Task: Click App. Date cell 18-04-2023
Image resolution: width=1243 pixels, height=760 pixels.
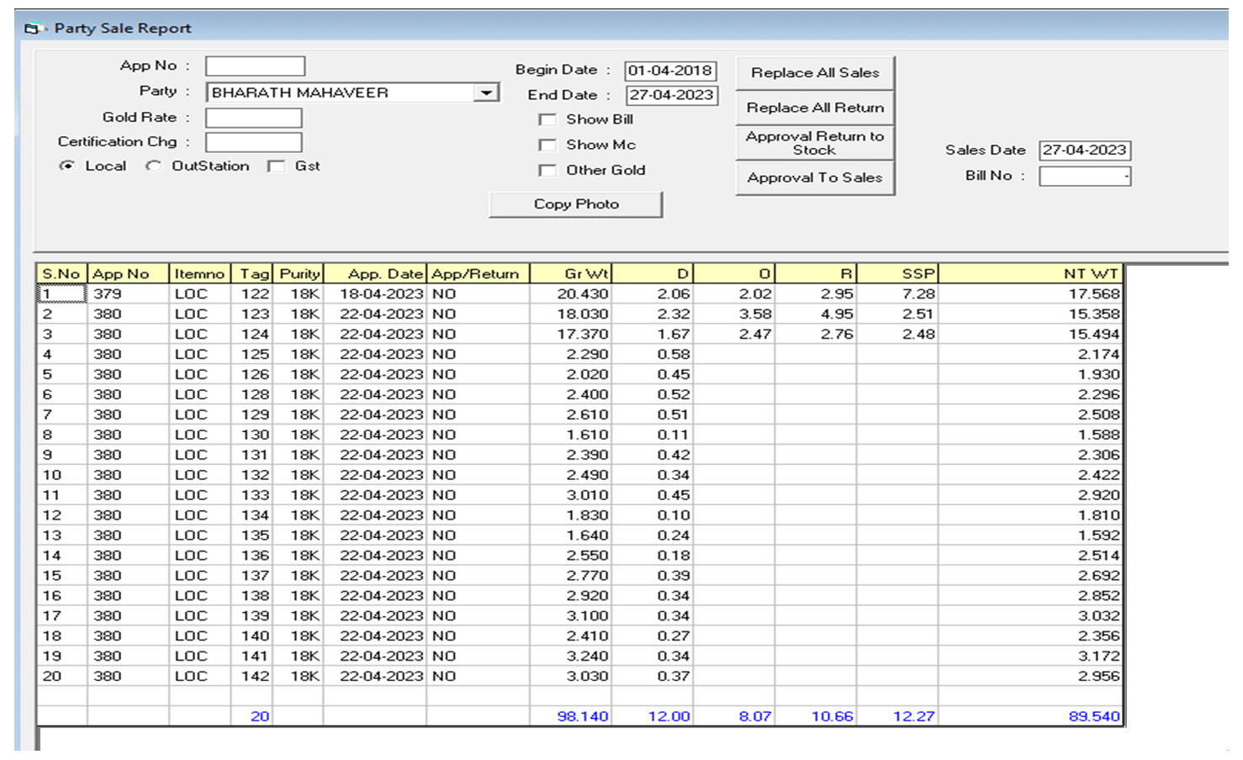Action: tap(375, 294)
